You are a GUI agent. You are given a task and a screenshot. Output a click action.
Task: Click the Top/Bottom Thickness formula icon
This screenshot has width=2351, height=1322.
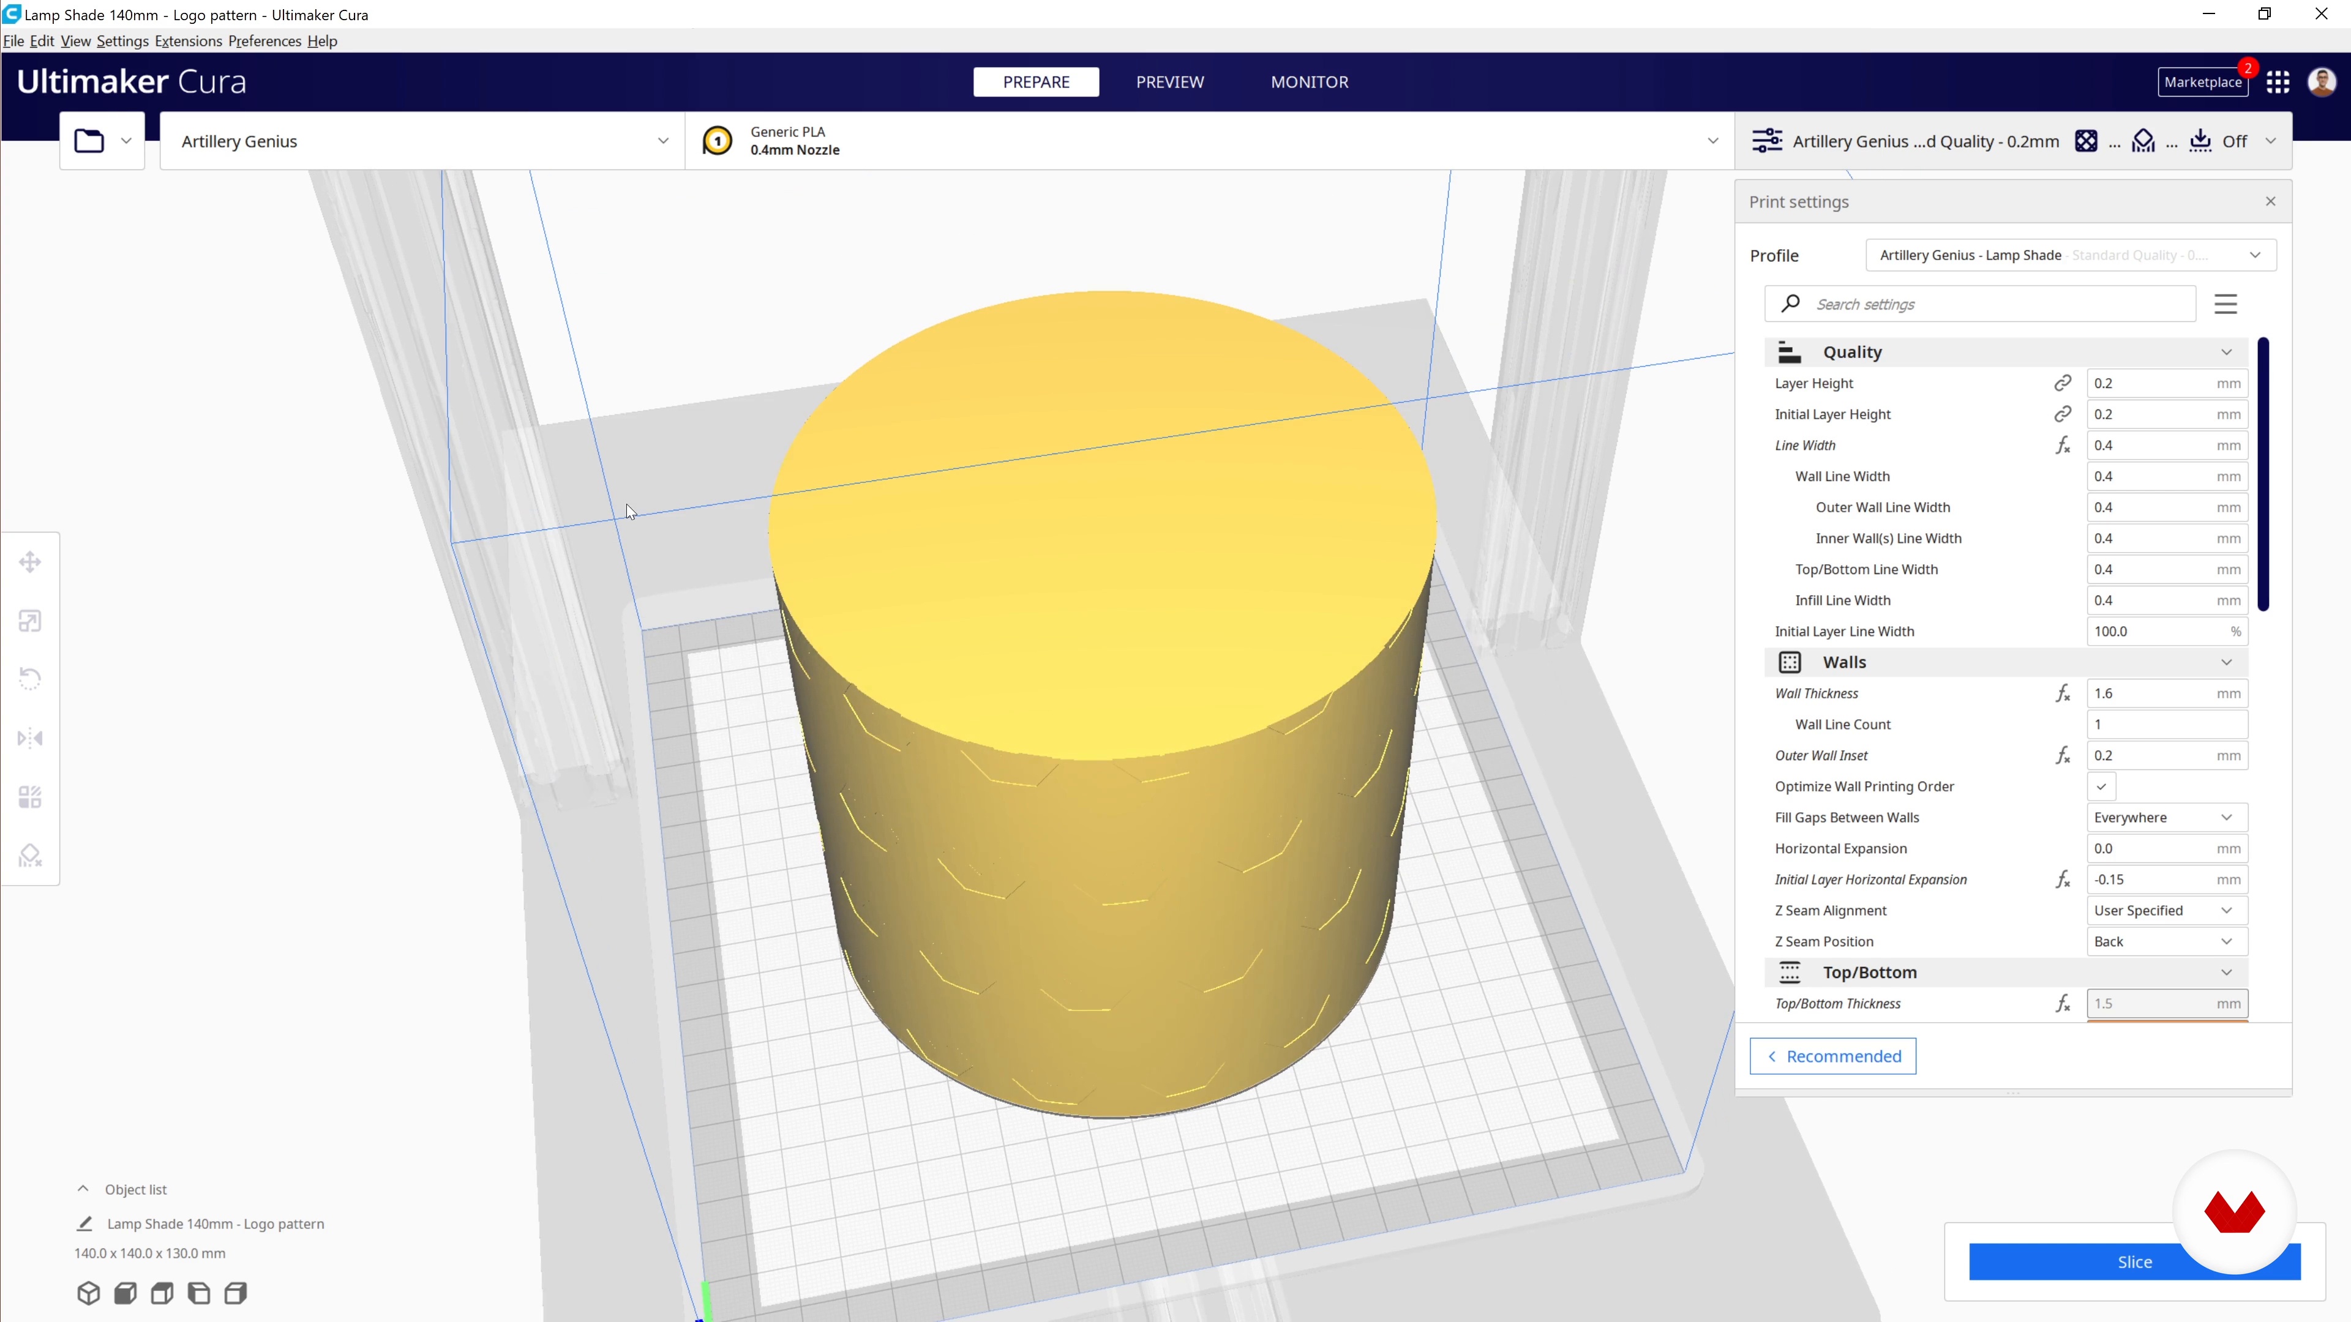pyautogui.click(x=2063, y=1004)
